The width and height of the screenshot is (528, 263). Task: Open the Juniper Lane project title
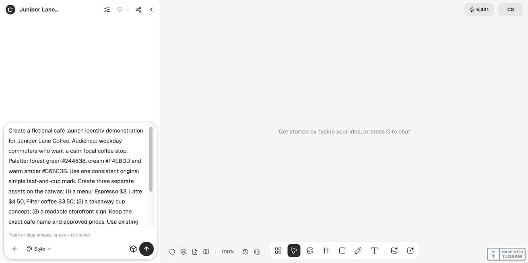tap(39, 10)
